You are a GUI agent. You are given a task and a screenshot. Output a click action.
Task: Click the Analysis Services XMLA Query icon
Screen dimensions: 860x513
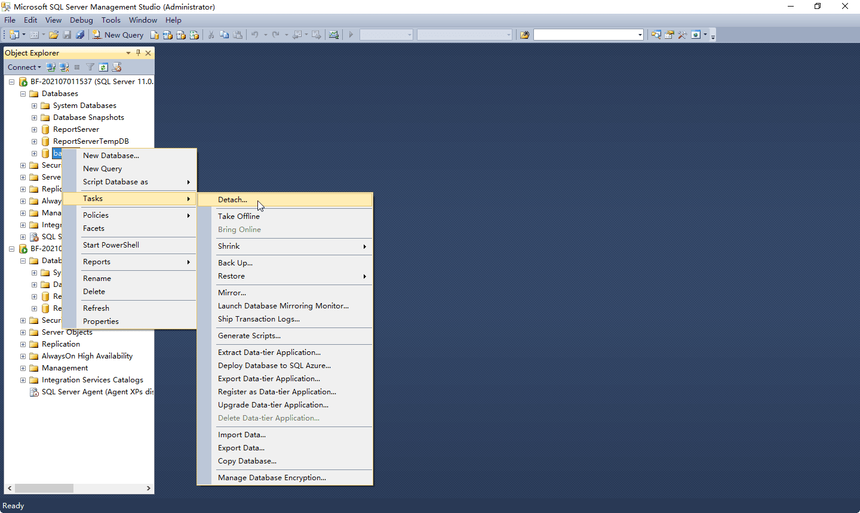(194, 35)
